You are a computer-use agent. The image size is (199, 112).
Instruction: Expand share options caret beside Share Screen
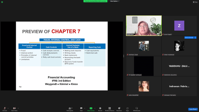95,108
